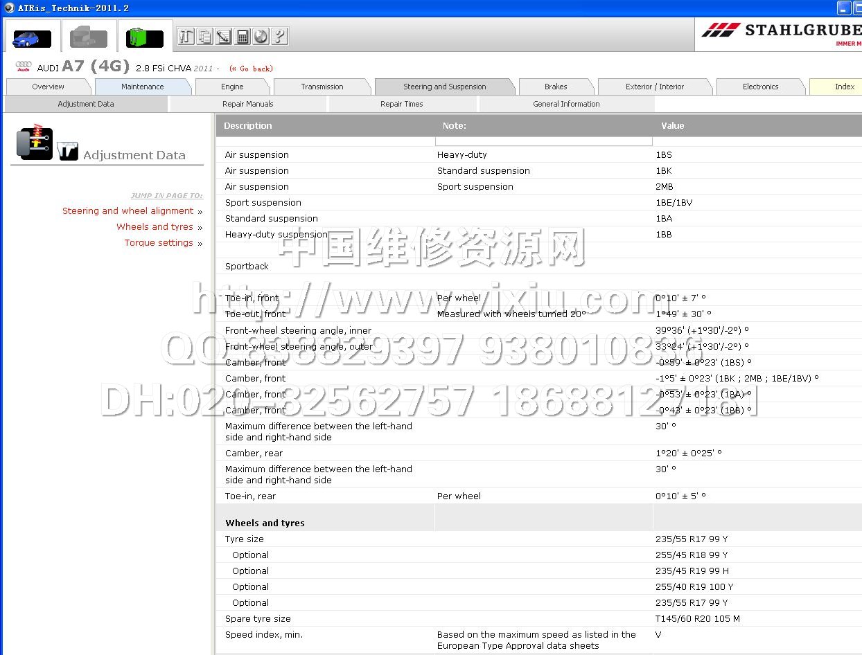862x655 pixels.
Task: Click the notepad with pencil icon
Action: pyautogui.click(x=223, y=36)
